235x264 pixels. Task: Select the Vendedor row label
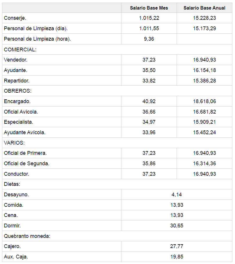pyautogui.click(x=16, y=60)
